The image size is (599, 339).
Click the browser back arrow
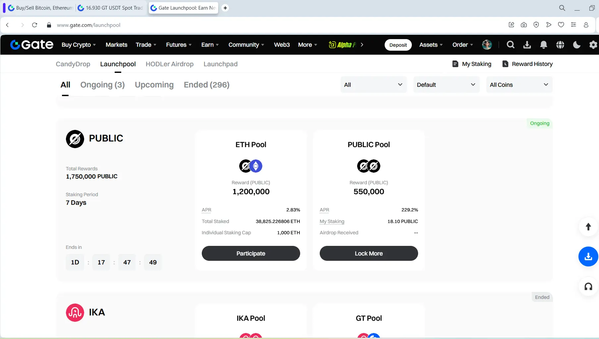click(7, 25)
